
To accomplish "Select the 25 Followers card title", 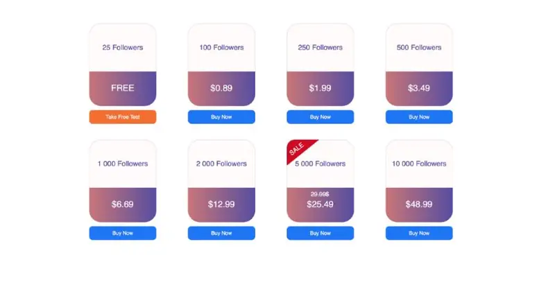I will (x=123, y=47).
